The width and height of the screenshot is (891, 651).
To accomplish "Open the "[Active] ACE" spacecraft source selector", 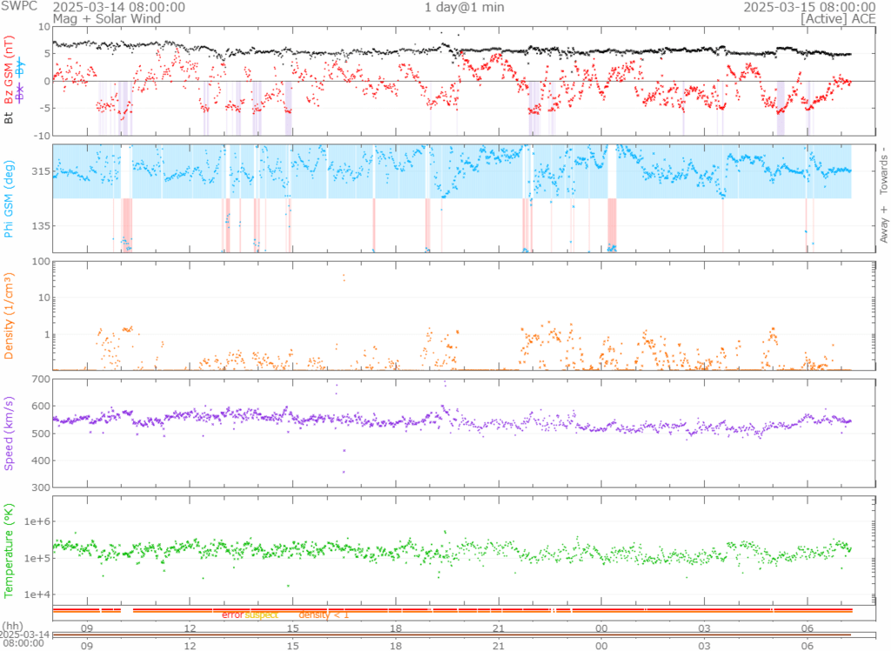I will click(x=838, y=18).
